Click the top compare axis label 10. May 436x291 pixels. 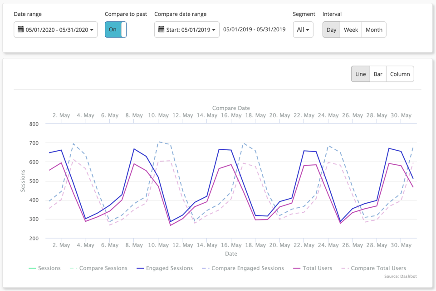pos(158,115)
